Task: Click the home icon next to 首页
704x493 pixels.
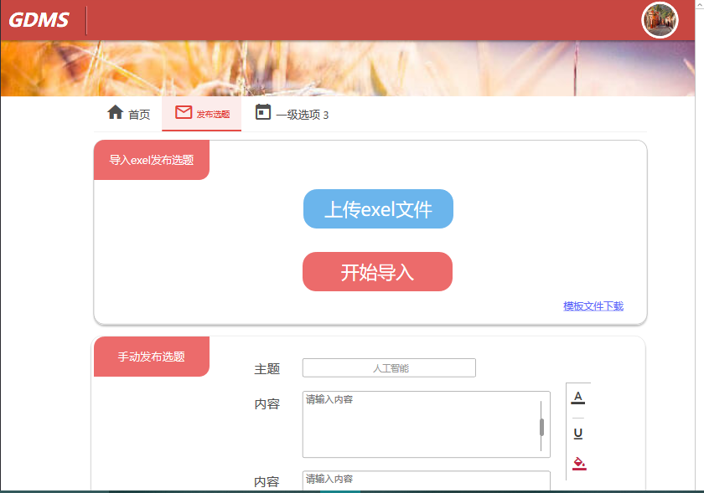Action: 116,112
